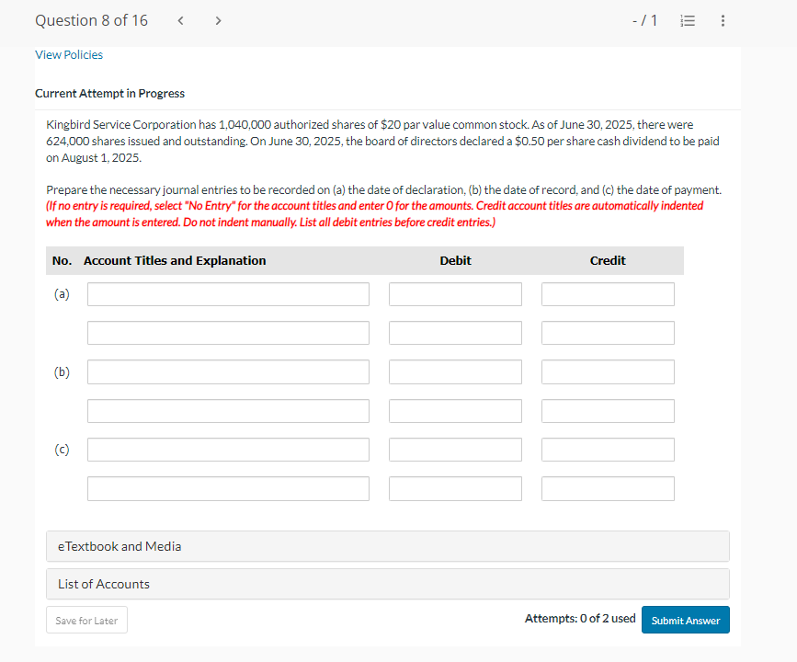Viewport: 797px width, 662px height.
Task: Select first credit field for entry (b)
Action: [608, 372]
